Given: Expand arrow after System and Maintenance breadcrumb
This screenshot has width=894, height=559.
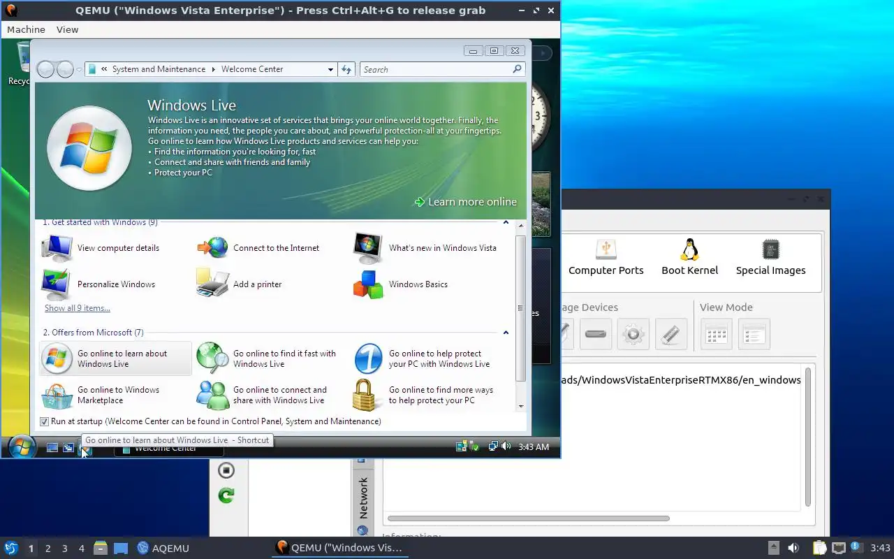Looking at the screenshot, I should [x=213, y=69].
